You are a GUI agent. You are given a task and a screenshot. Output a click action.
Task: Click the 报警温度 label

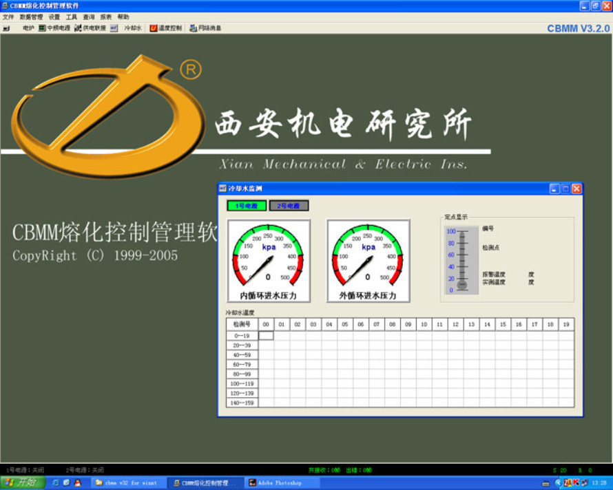[494, 275]
